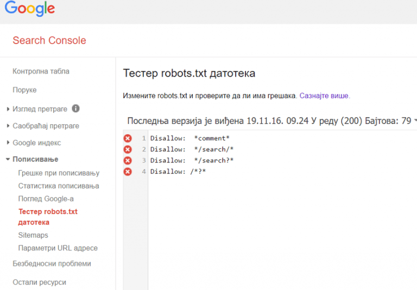
Task: Open Грешке при пописивању page
Action: tap(59, 173)
